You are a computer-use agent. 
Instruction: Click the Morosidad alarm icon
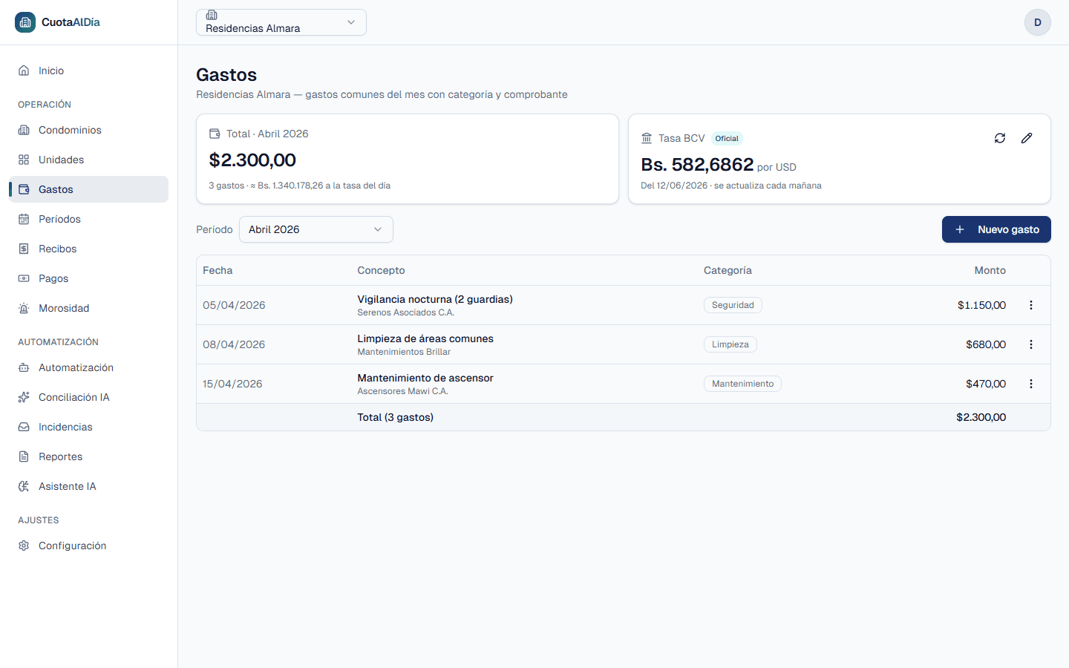click(24, 308)
